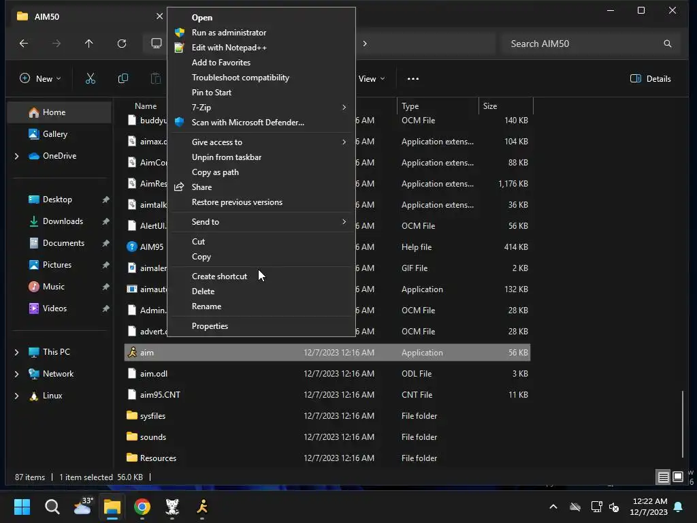The width and height of the screenshot is (697, 523).
Task: Choose Open in the context menu
Action: coord(261,18)
